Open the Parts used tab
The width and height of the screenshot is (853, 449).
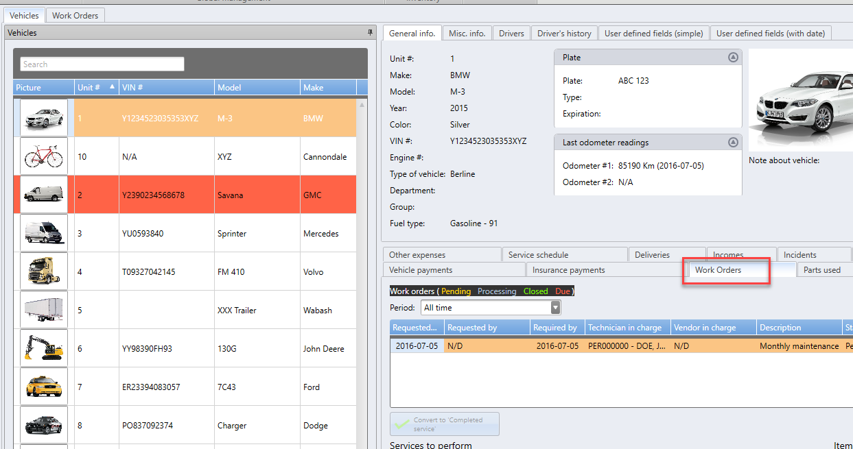(x=824, y=269)
